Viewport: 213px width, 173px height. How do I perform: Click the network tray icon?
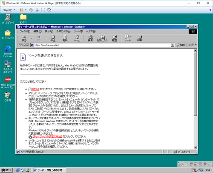(x=194, y=170)
